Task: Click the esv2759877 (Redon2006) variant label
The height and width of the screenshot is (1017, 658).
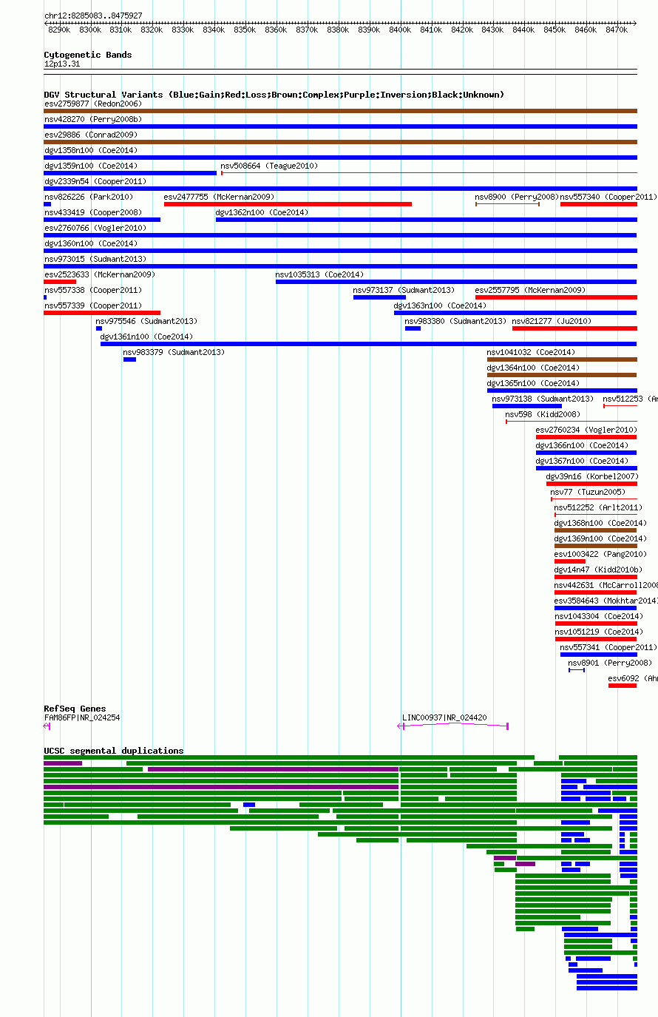Action: pyautogui.click(x=92, y=104)
